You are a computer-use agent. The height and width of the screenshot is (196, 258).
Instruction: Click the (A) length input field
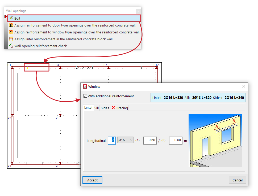150,140
